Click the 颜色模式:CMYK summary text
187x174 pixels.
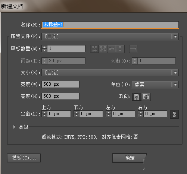point(59,137)
